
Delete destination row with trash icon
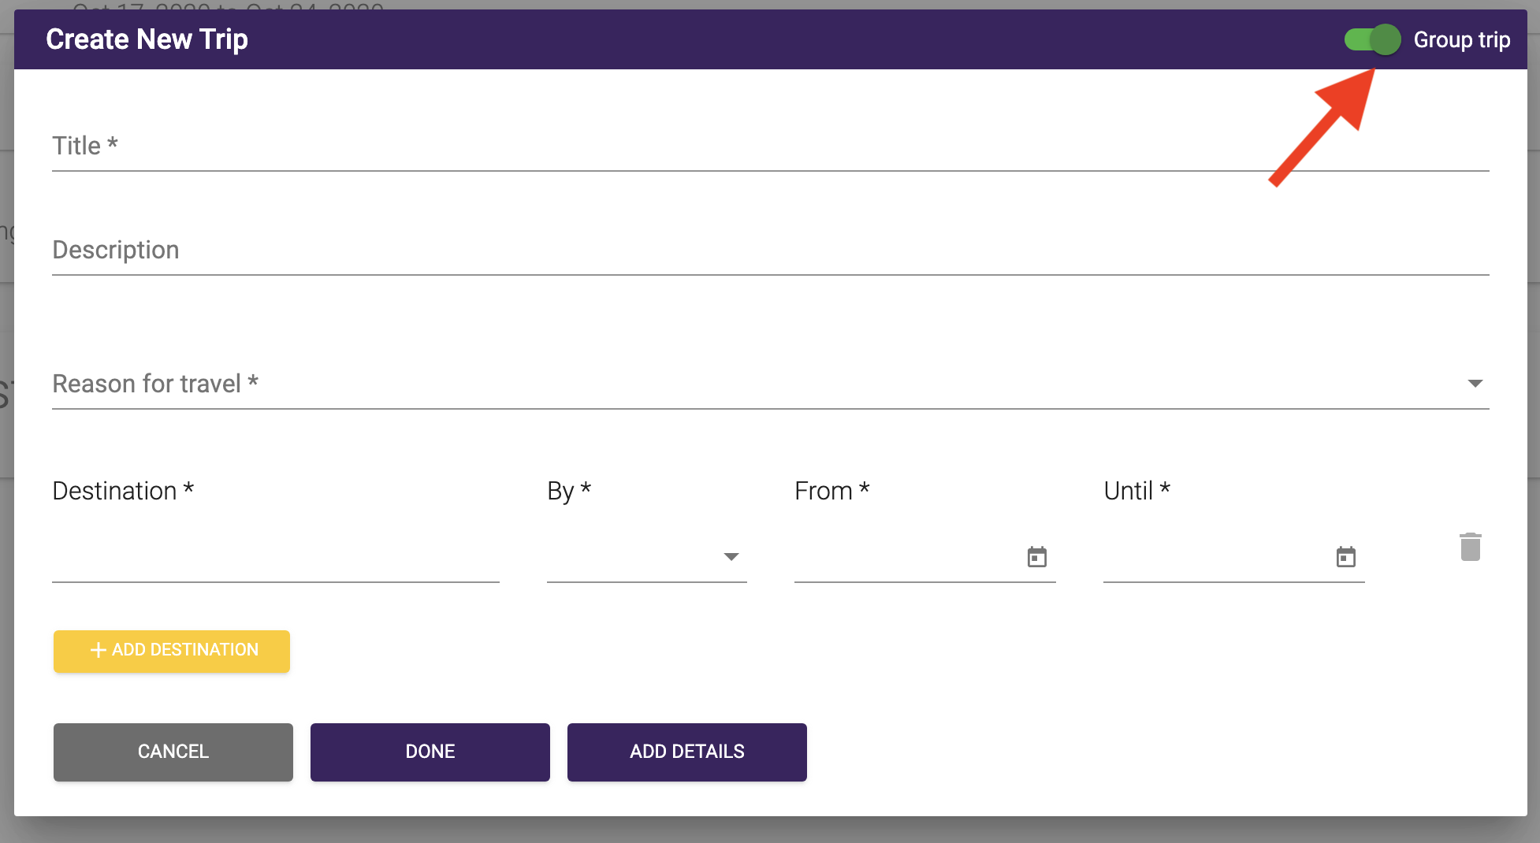click(1470, 547)
